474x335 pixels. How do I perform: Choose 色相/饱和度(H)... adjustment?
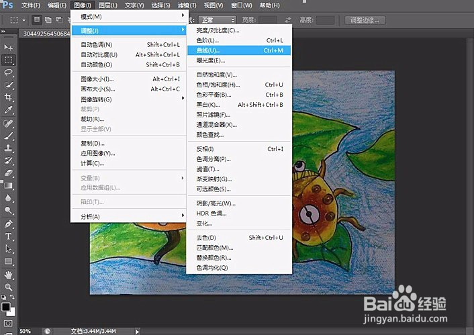pos(239,85)
